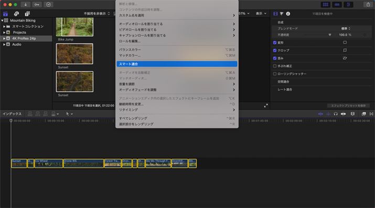Open the media import button in toolbar
375x208 pixels.
tap(25, 5)
